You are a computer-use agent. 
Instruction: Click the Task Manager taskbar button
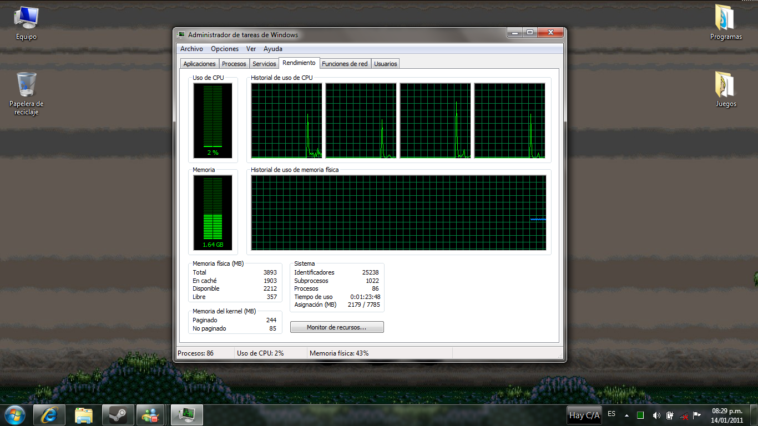click(x=187, y=415)
